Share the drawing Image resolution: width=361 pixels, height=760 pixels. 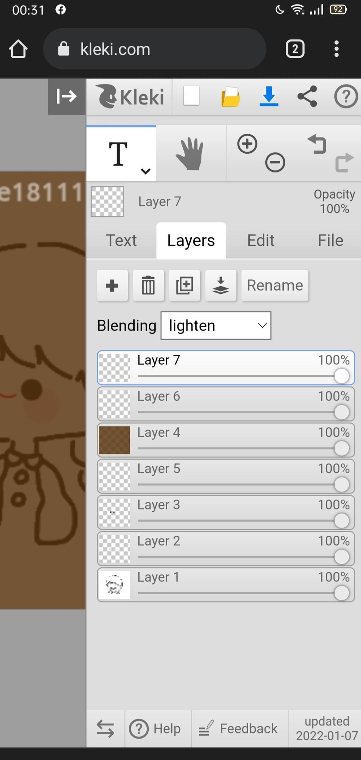307,96
